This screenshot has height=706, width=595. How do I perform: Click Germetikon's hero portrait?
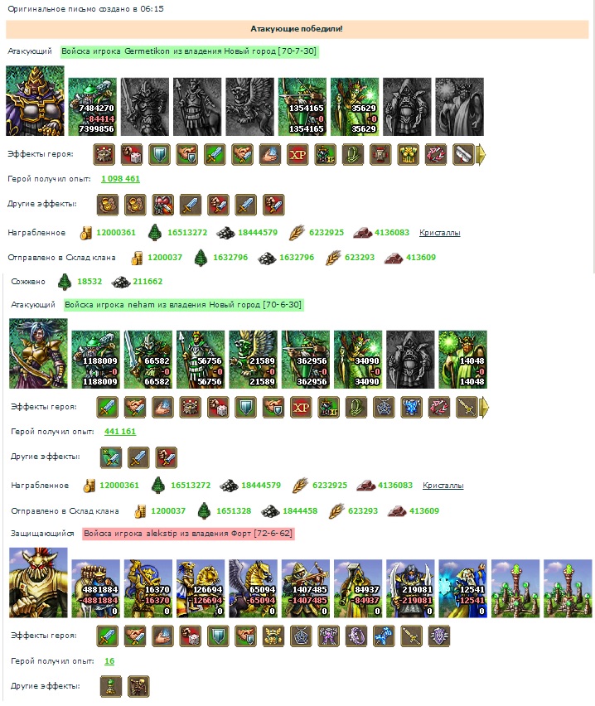(35, 101)
